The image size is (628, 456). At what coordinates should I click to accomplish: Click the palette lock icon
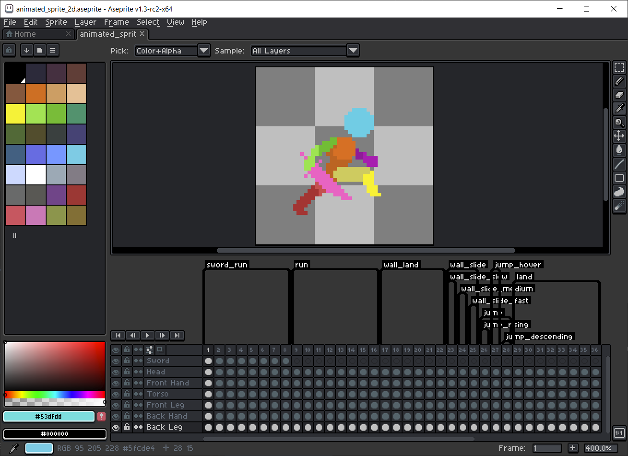click(9, 50)
